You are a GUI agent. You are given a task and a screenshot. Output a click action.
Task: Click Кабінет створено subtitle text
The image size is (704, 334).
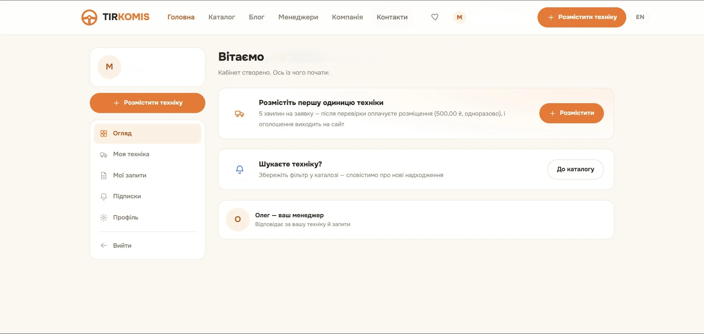274,72
